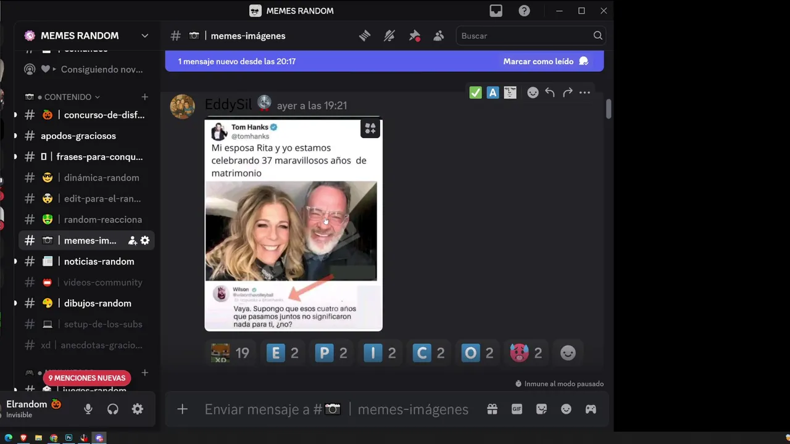This screenshot has height=444, width=790.
Task: Toggle the XD reaction with 19
Action: point(230,353)
